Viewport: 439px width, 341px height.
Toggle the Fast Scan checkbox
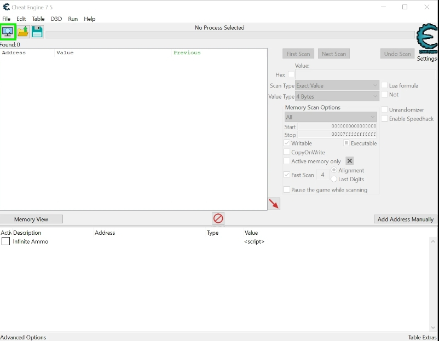pyautogui.click(x=287, y=175)
